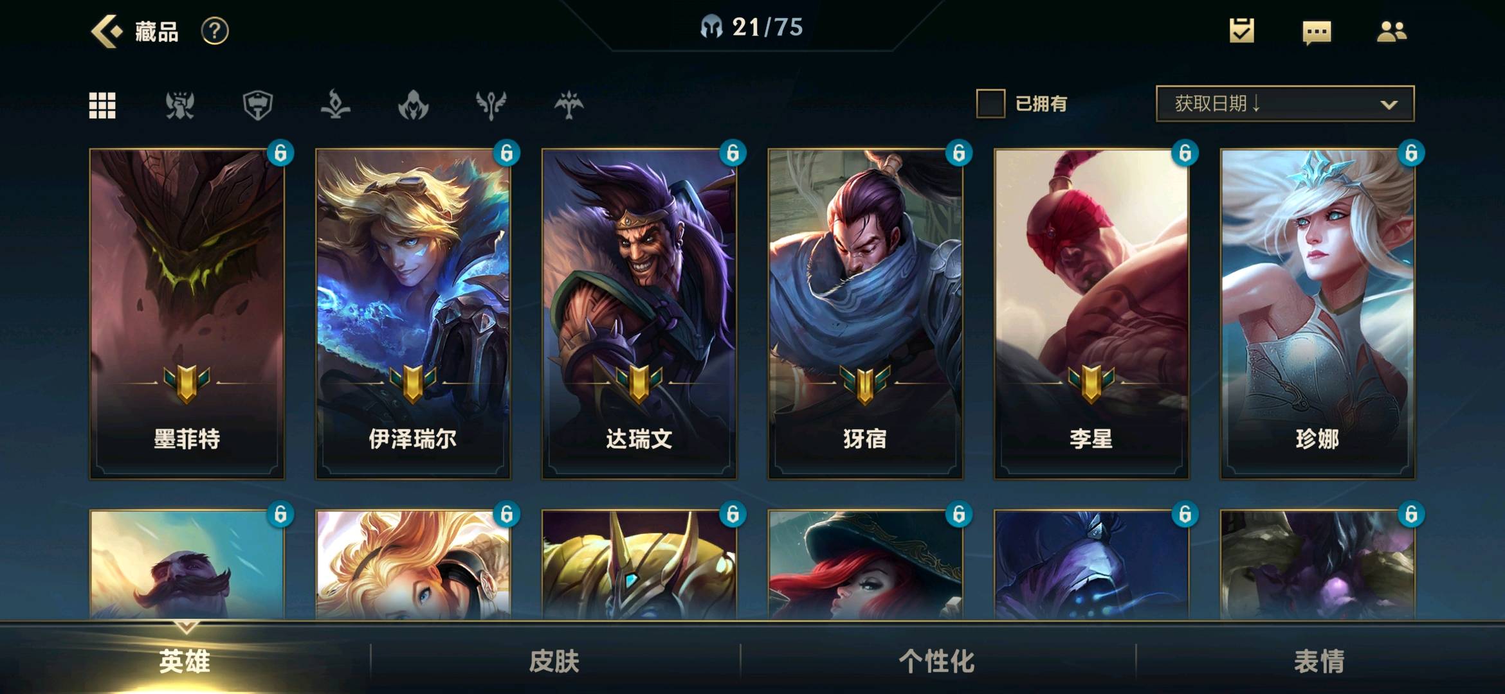Open the 表情 tab
The image size is (1505, 694).
point(1320,661)
